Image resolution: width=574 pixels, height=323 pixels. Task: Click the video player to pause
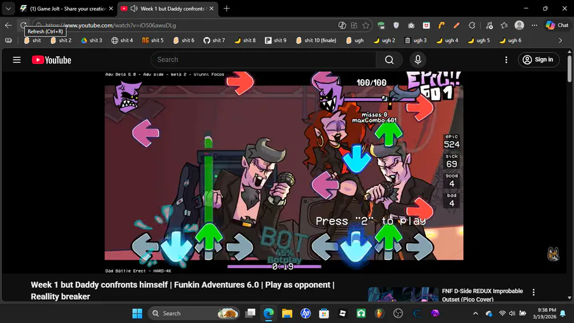(x=284, y=172)
